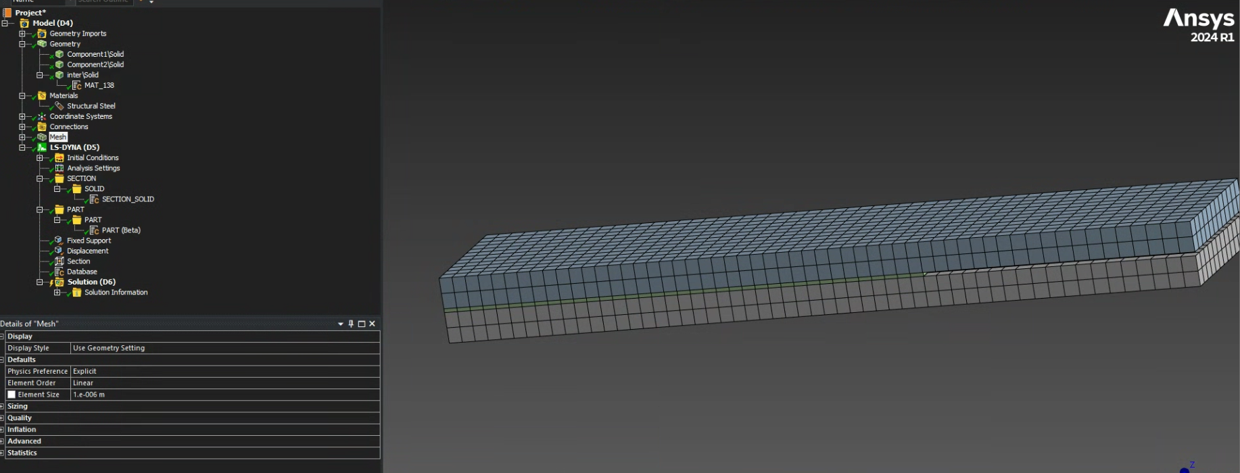Pin the Details of Mesh panel
The image size is (1240, 473).
pyautogui.click(x=351, y=324)
